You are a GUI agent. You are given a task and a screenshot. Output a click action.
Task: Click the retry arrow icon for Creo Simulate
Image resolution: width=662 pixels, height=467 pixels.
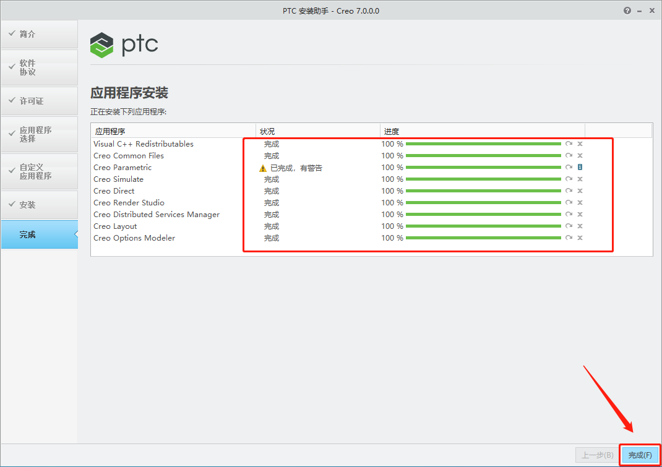(569, 179)
